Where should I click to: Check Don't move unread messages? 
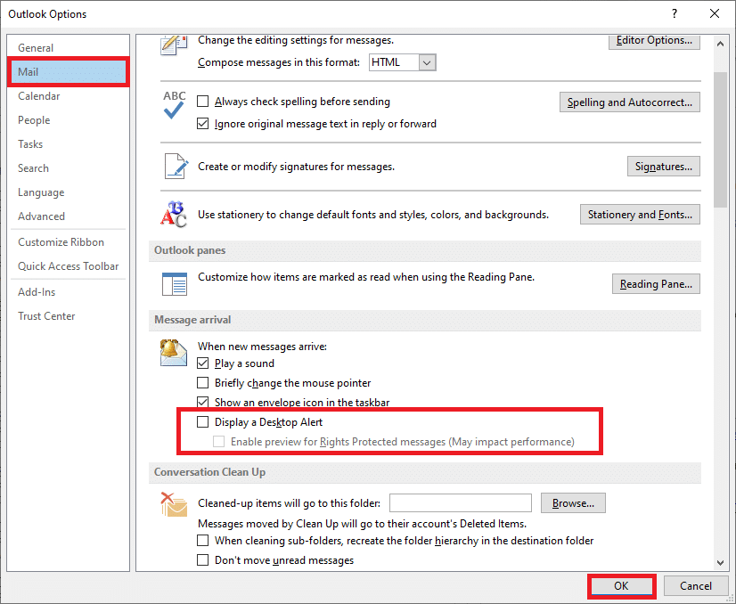click(x=203, y=559)
